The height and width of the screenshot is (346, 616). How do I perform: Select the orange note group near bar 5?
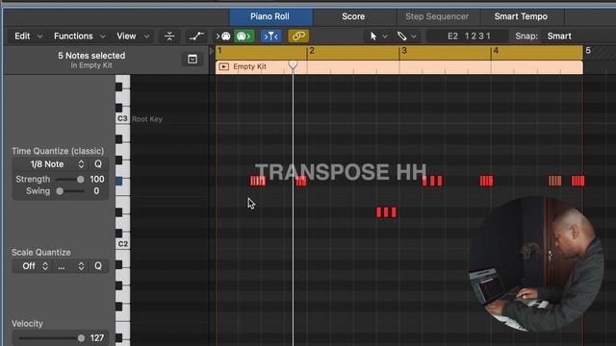pyautogui.click(x=554, y=181)
